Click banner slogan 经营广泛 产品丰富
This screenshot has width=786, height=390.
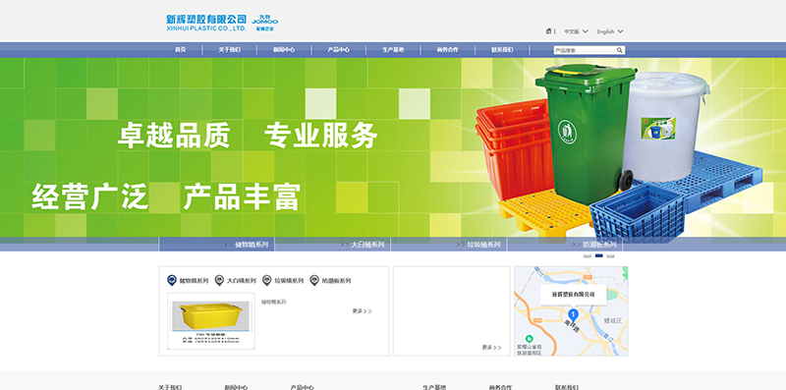point(166,196)
